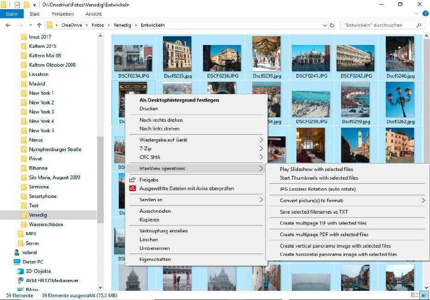The height and width of the screenshot is (300, 430).
Task: Open the Lissabon folder in tree
Action: point(38,74)
